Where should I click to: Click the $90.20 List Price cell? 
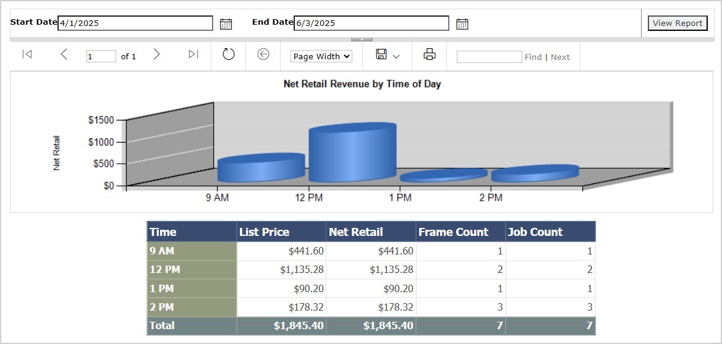tap(281, 289)
